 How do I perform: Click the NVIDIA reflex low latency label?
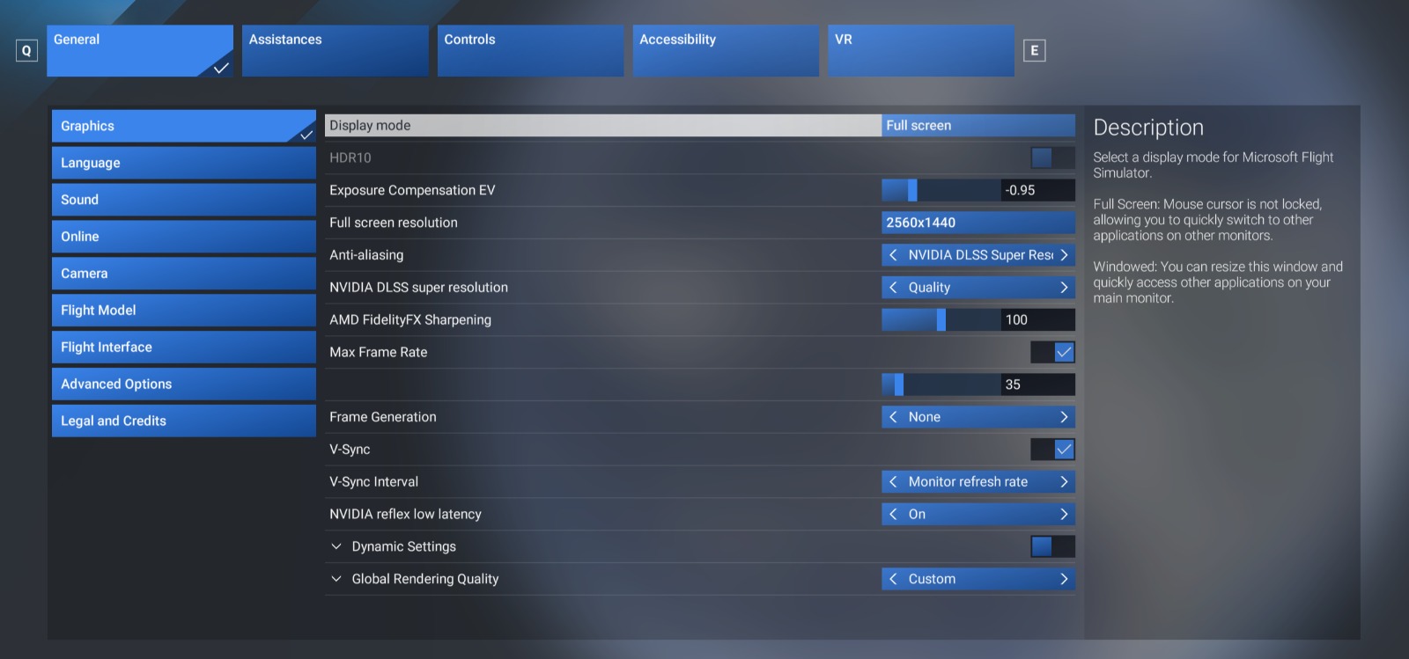[405, 515]
